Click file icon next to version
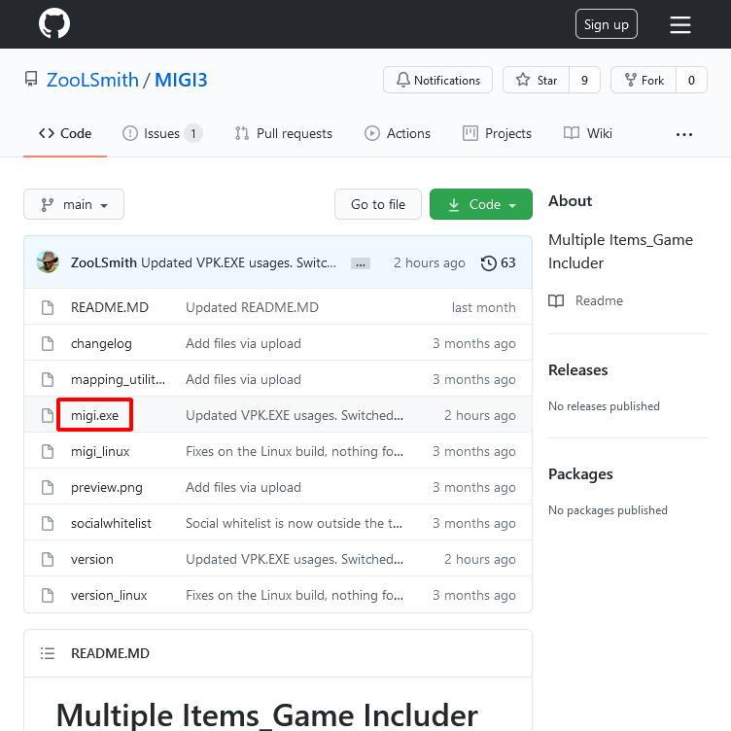This screenshot has height=731, width=731. click(x=48, y=560)
